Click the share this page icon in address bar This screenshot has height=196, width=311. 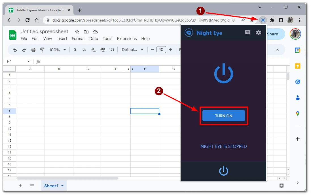[x=242, y=20]
